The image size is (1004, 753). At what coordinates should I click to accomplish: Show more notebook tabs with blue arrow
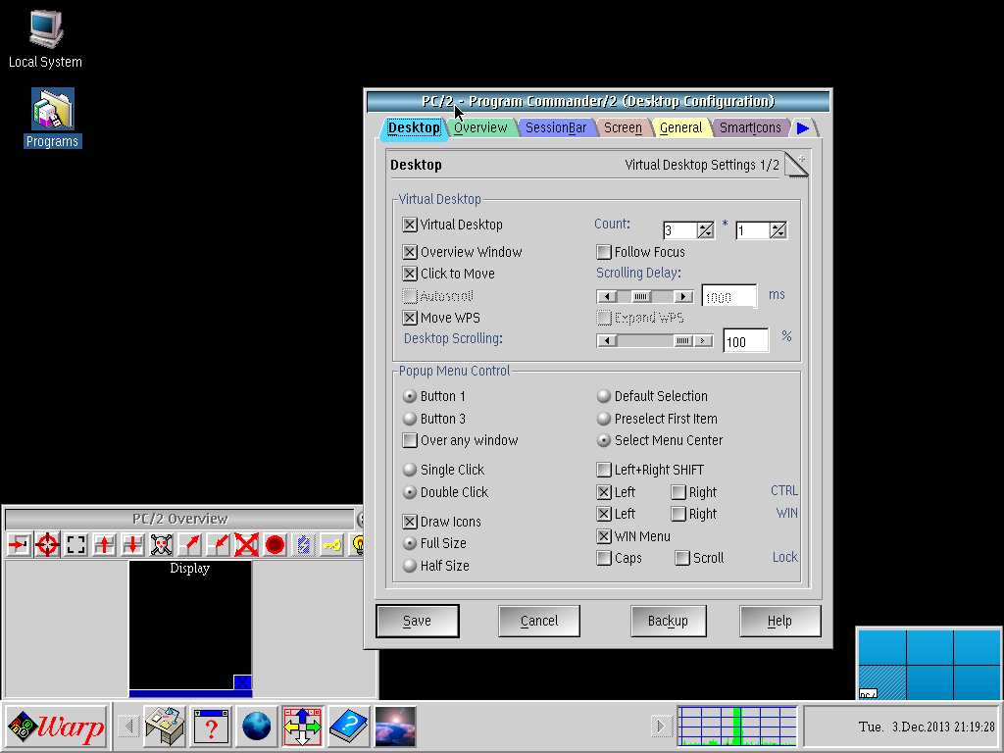point(803,128)
